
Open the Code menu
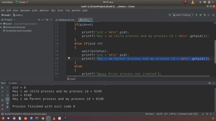pos(35,10)
